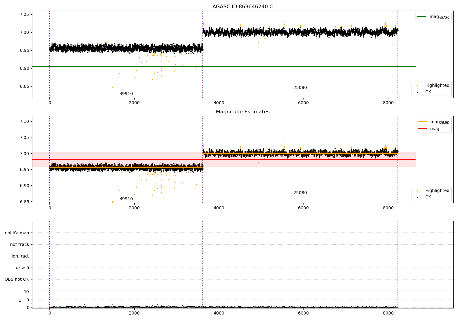Click the "25080" obsid label in top plot
Screen dimensions: 458x320
(x=300, y=88)
